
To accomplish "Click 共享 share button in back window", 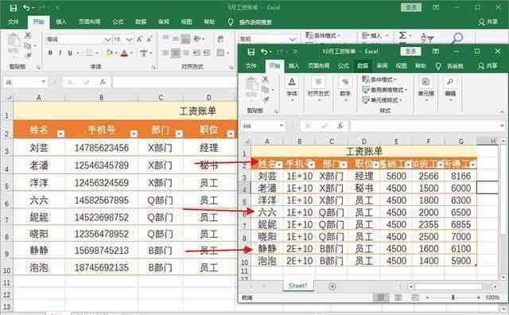I will [488, 21].
